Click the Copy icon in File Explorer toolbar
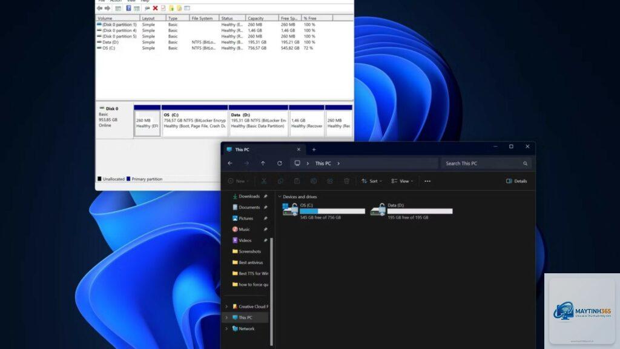The image size is (620, 349). click(280, 181)
